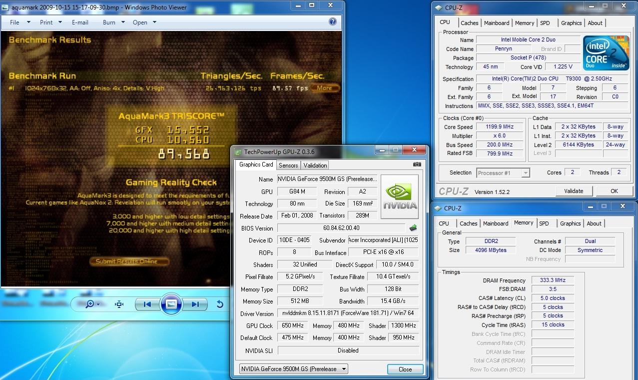Image resolution: width=638 pixels, height=380 pixels.
Task: Fit image to window in Photo Viewer
Action: pos(119,304)
